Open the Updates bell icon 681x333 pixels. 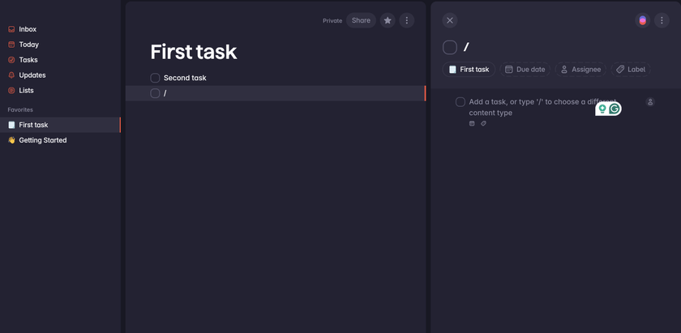pyautogui.click(x=11, y=75)
